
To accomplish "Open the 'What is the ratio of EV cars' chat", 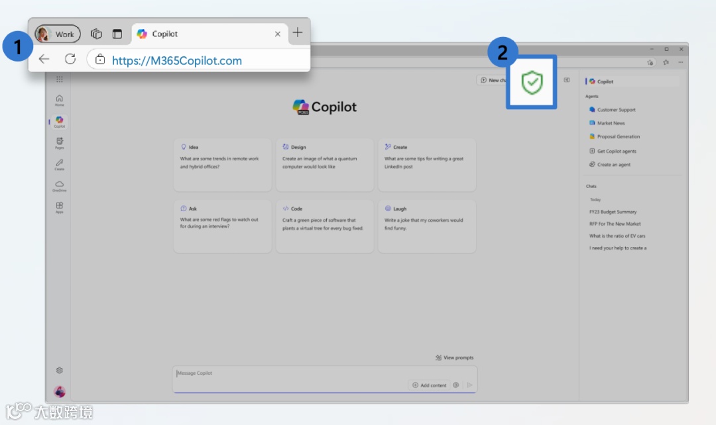I will pyautogui.click(x=617, y=236).
